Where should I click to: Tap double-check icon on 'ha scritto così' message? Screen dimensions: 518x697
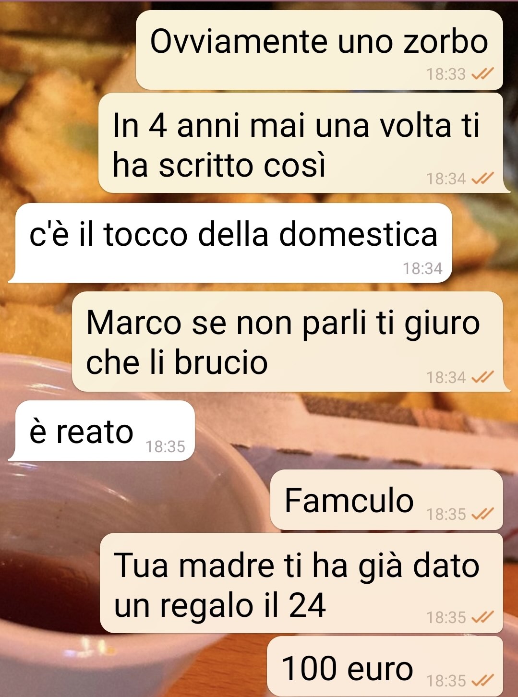[482, 179]
